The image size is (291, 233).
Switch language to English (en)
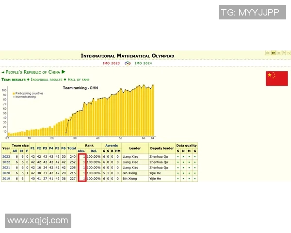(273, 52)
